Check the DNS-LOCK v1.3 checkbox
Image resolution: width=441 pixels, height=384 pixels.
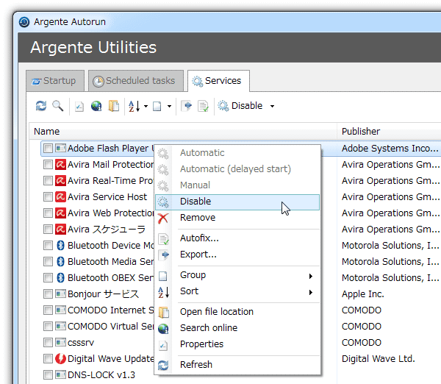pos(48,375)
